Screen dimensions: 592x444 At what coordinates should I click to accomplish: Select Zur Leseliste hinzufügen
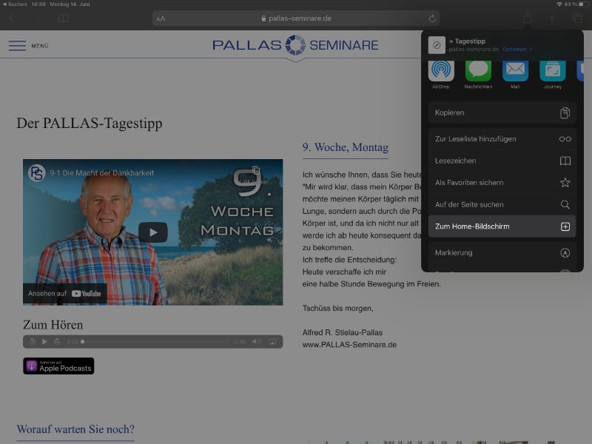pos(502,139)
